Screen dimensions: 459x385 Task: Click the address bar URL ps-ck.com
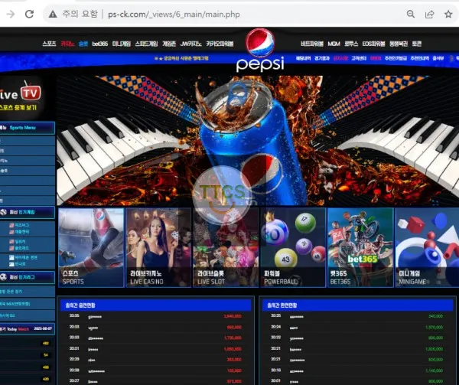point(174,15)
